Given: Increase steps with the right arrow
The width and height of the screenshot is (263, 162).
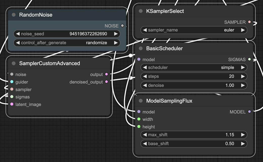Looking at the screenshot, I should pos(243,76).
